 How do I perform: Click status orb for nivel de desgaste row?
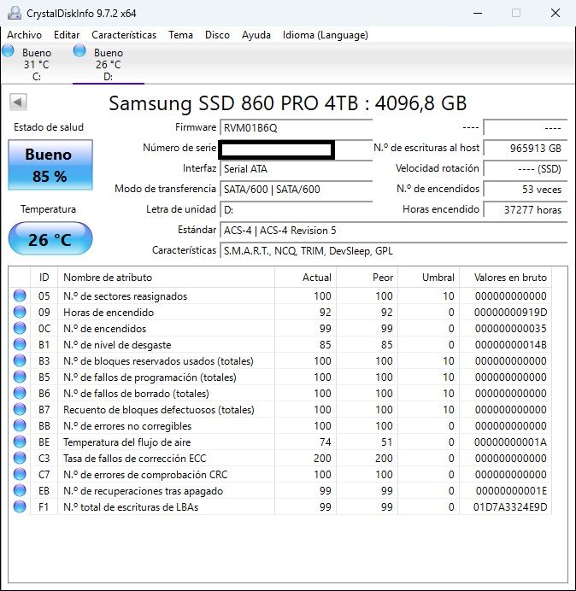pyautogui.click(x=20, y=344)
